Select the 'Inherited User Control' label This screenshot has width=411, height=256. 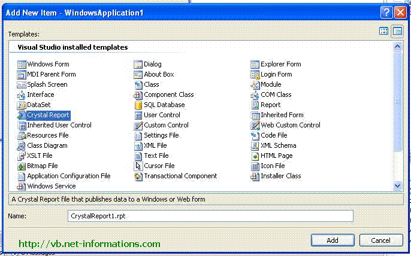tap(59, 126)
